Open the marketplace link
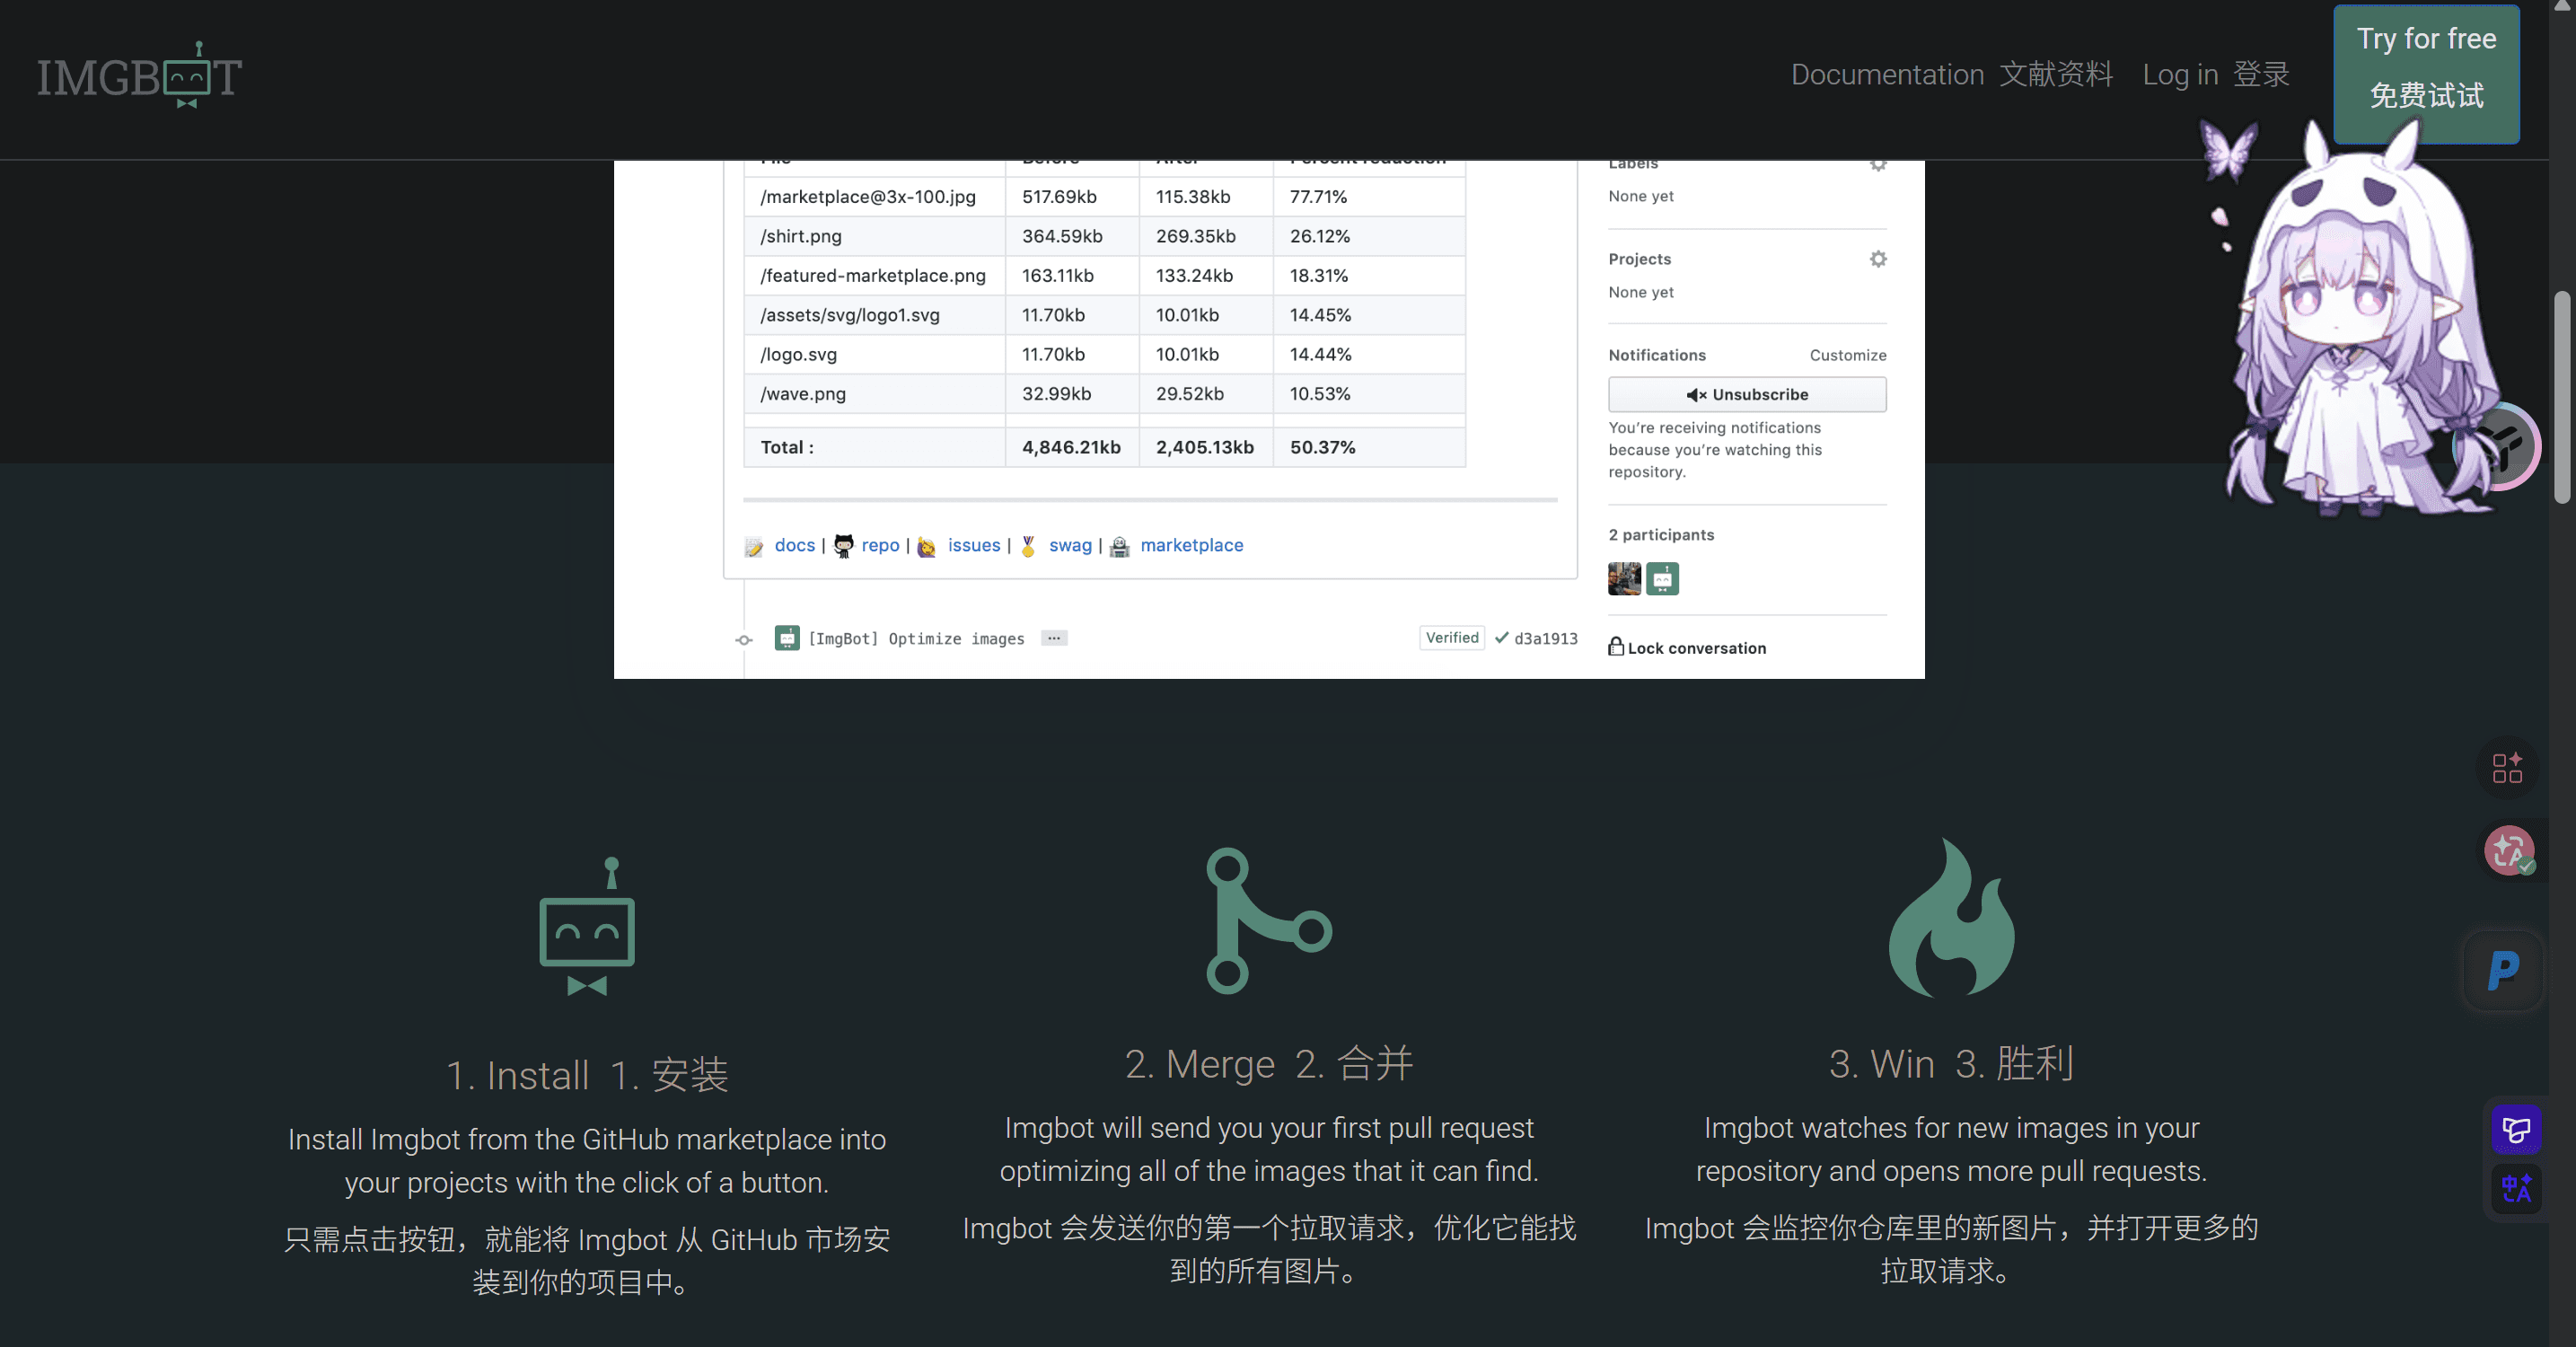This screenshot has height=1347, width=2576. pyautogui.click(x=1191, y=545)
